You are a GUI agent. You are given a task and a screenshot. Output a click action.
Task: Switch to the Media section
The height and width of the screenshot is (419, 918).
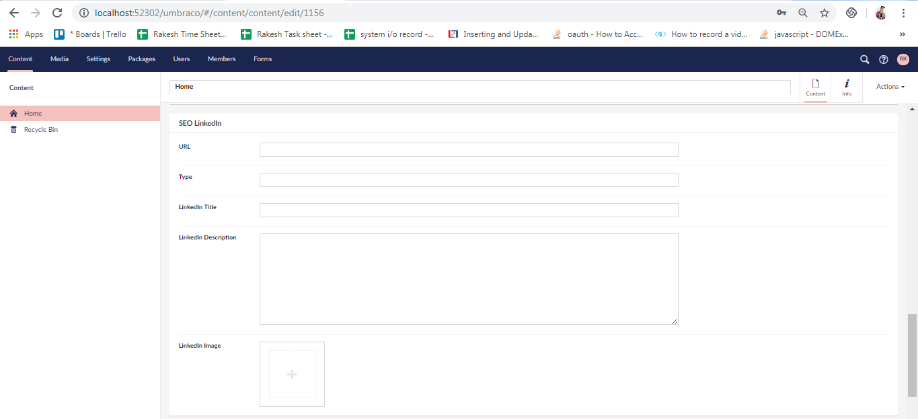point(59,59)
